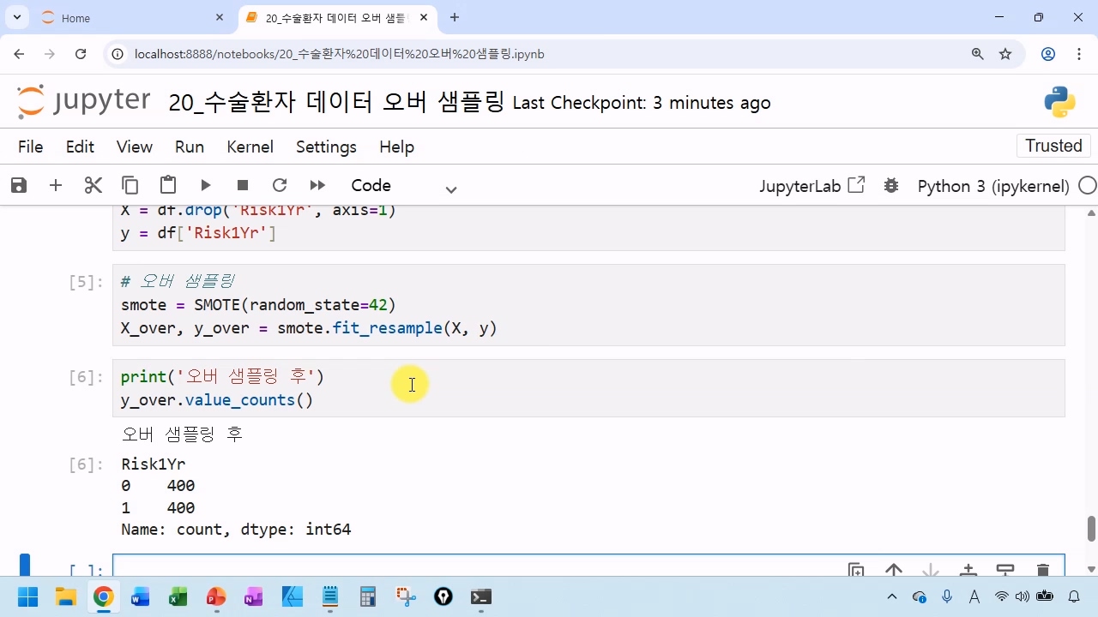Delete the cell with the trash icon
1098x617 pixels.
pyautogui.click(x=1043, y=570)
